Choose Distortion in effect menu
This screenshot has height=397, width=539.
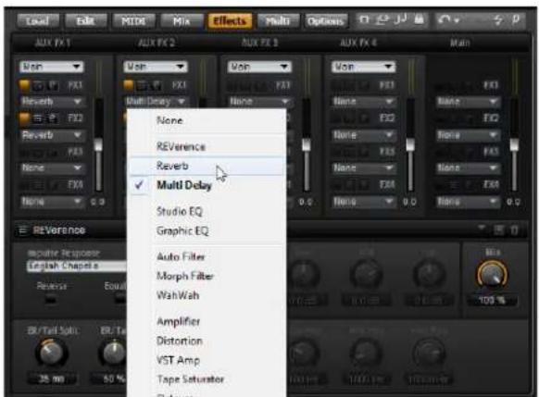pos(207,341)
